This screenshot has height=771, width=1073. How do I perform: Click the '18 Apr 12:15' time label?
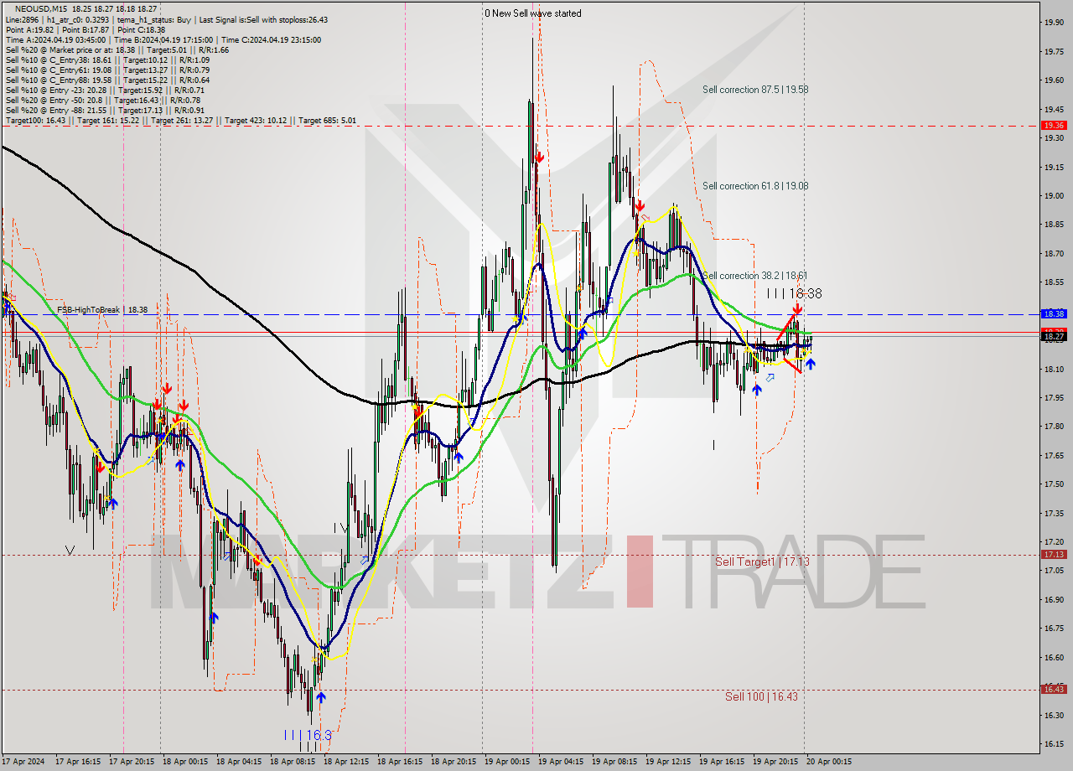[346, 762]
